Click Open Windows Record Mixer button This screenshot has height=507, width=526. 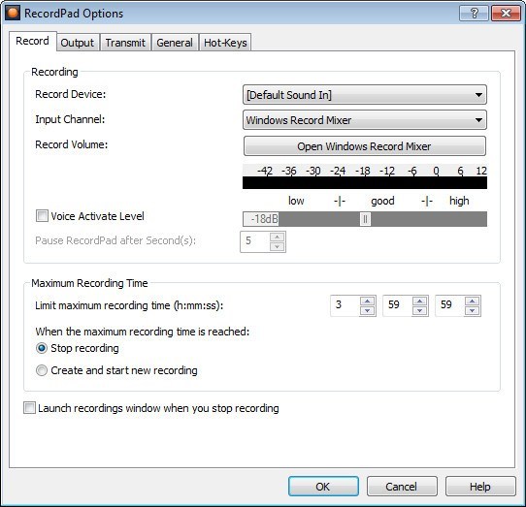pyautogui.click(x=365, y=146)
